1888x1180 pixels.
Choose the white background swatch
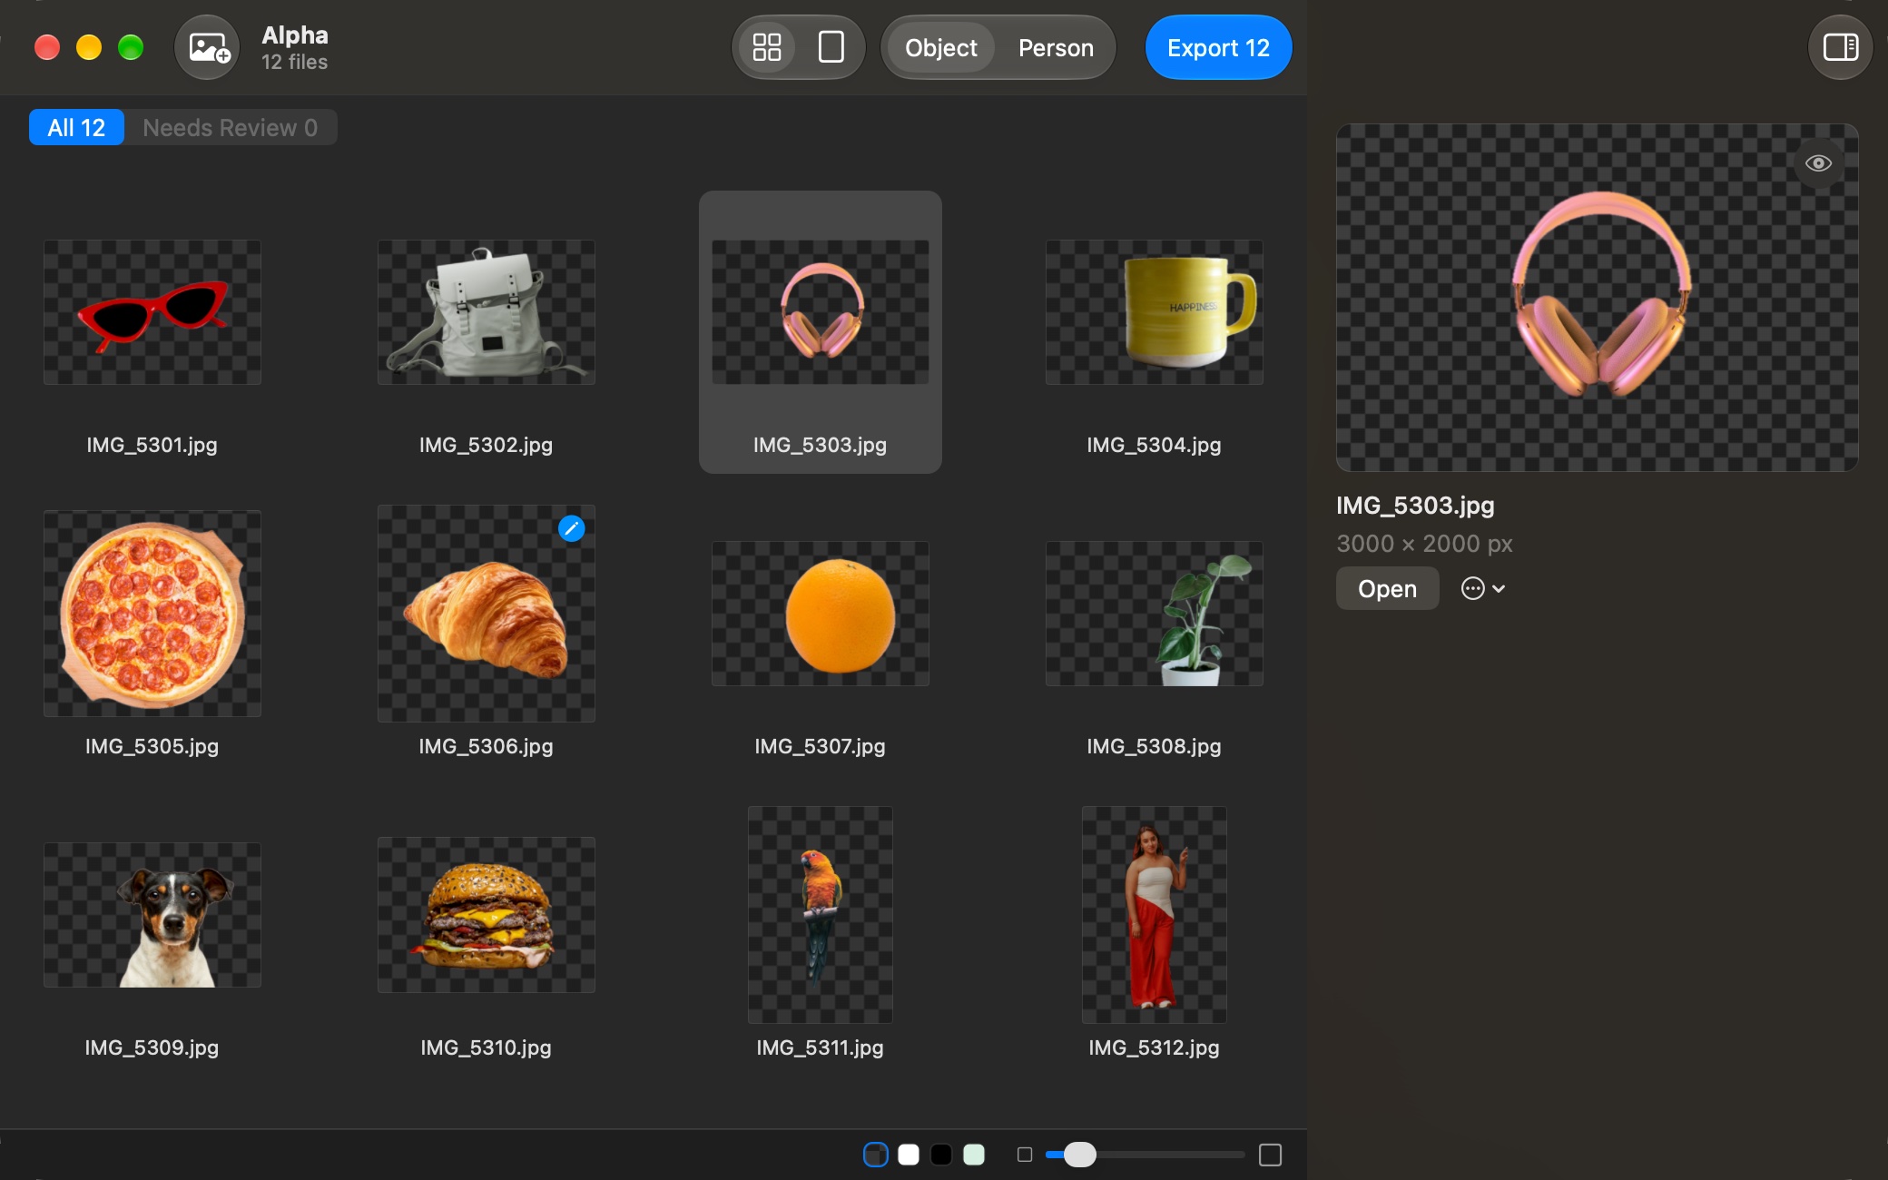point(909,1155)
